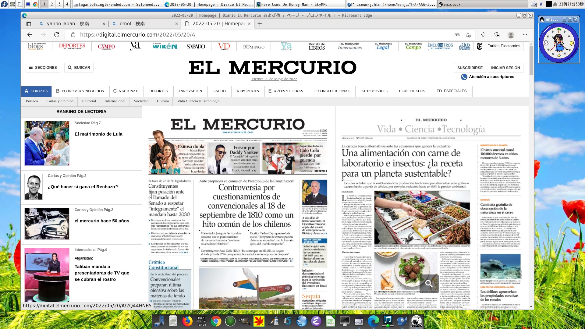Image resolution: width=585 pixels, height=329 pixels.
Task: Open a new browser tab
Action: 260,24
